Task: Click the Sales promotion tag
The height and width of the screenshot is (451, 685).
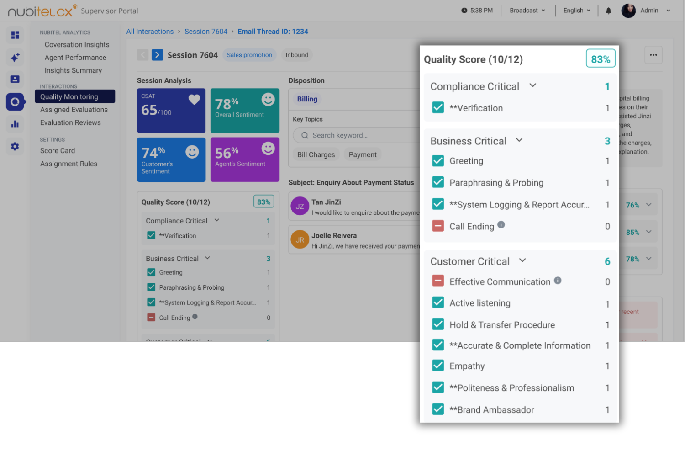Action: pyautogui.click(x=249, y=55)
